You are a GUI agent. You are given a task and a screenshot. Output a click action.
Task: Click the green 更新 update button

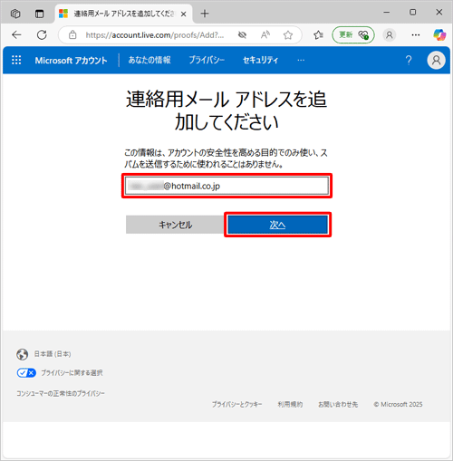[353, 35]
